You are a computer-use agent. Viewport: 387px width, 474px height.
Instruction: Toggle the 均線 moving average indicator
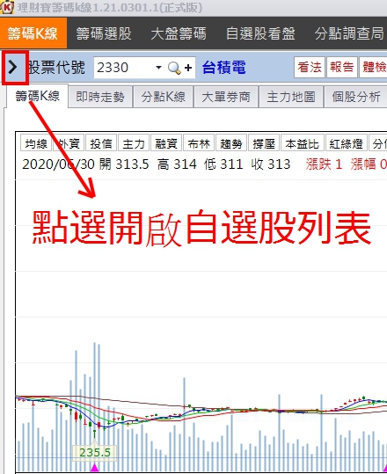coord(36,142)
